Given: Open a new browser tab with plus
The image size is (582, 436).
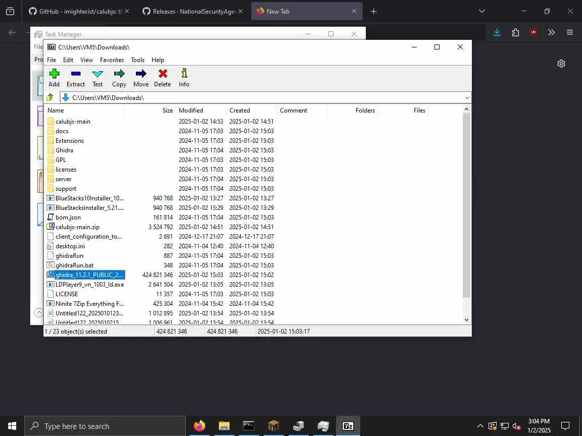Looking at the screenshot, I should point(374,12).
